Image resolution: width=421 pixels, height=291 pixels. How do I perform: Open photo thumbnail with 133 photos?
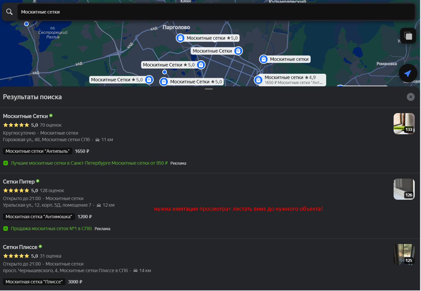(404, 124)
